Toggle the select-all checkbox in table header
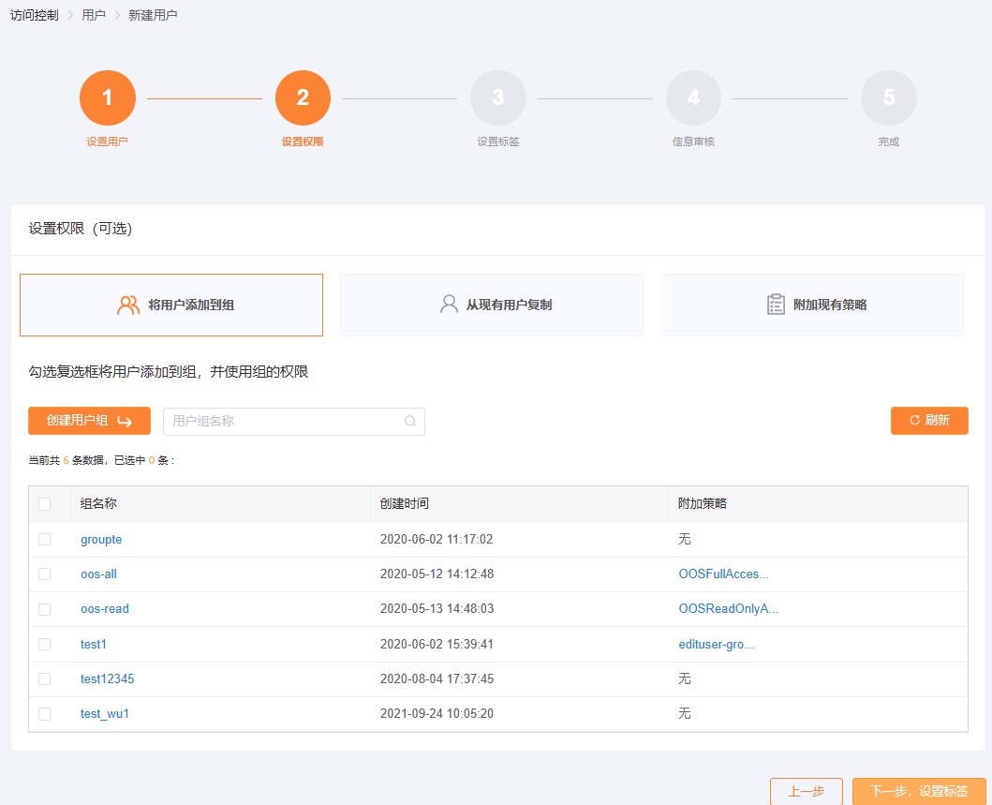Screen dimensions: 992x805 pyautogui.click(x=45, y=504)
